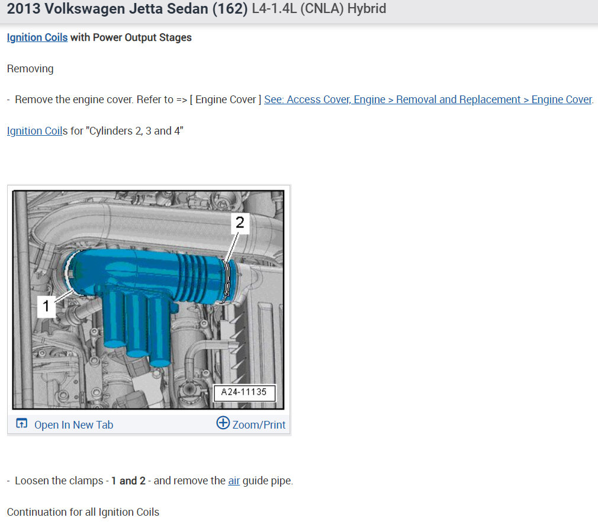The height and width of the screenshot is (527, 598).
Task: Open the top Ignition Coils heading link
Action: pyautogui.click(x=37, y=37)
